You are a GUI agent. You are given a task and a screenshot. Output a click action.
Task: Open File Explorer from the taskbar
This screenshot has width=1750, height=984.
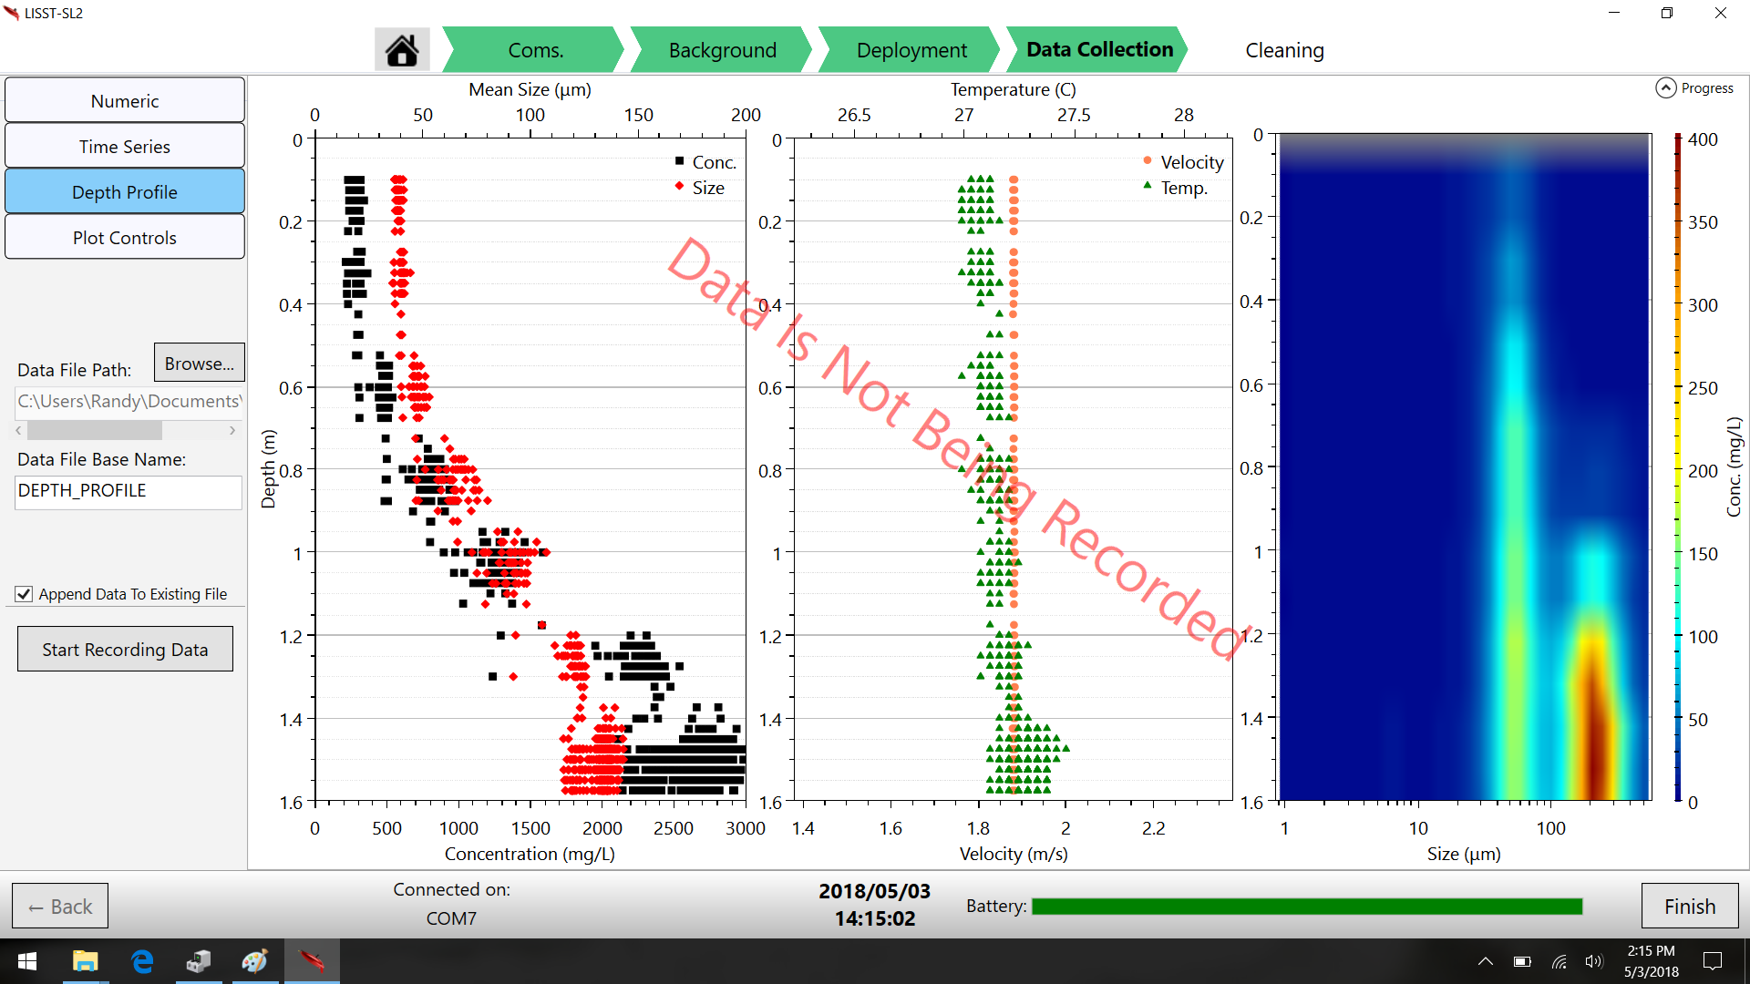pyautogui.click(x=85, y=961)
